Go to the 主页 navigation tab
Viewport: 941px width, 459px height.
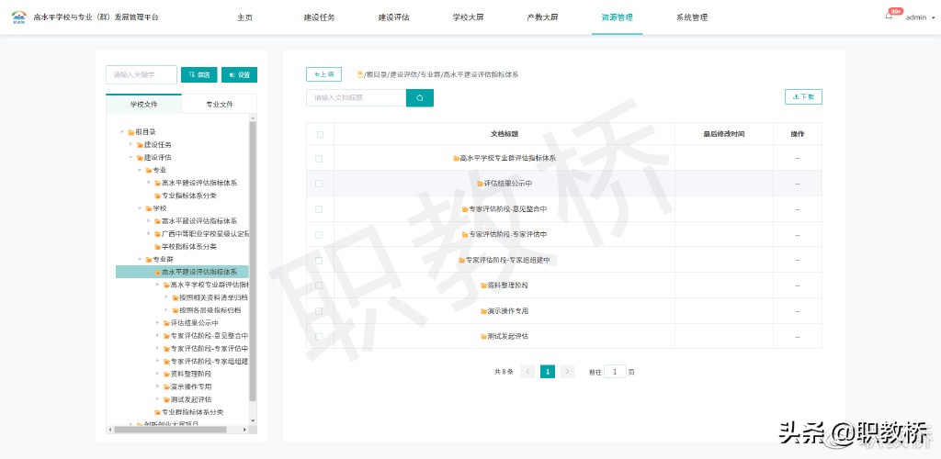pos(244,17)
